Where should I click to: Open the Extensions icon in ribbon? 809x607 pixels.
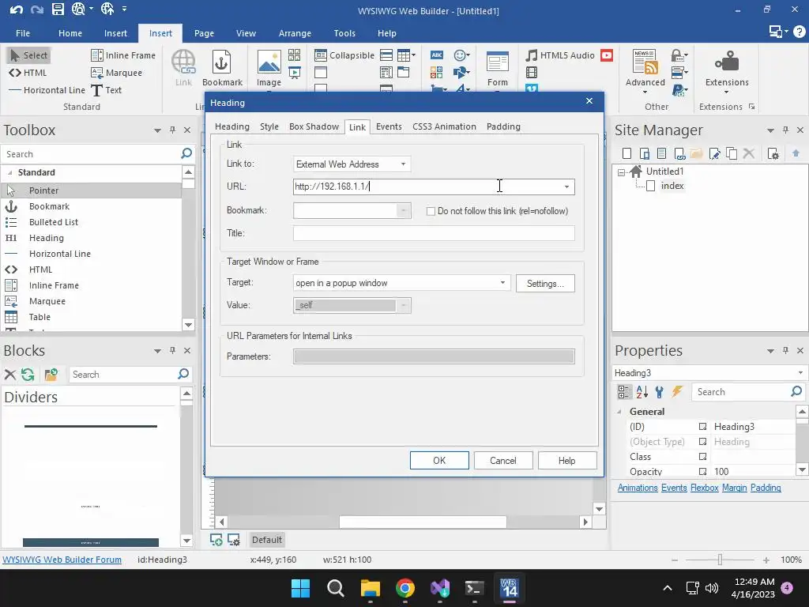[x=727, y=70]
